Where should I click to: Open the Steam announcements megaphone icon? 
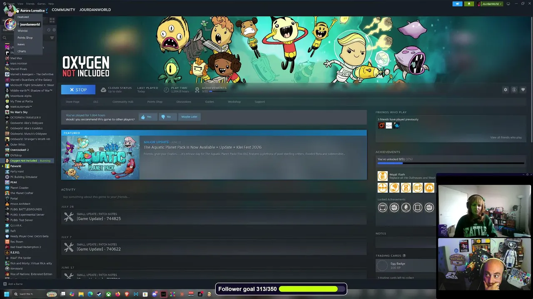[x=457, y=4]
